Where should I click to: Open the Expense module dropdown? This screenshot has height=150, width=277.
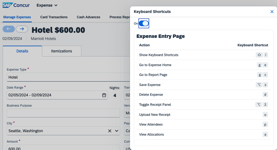point(47,5)
